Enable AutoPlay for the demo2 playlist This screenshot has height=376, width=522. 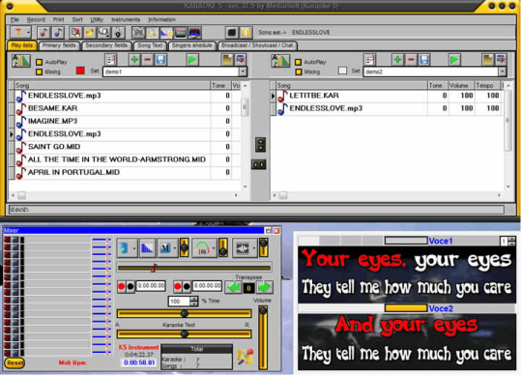299,62
